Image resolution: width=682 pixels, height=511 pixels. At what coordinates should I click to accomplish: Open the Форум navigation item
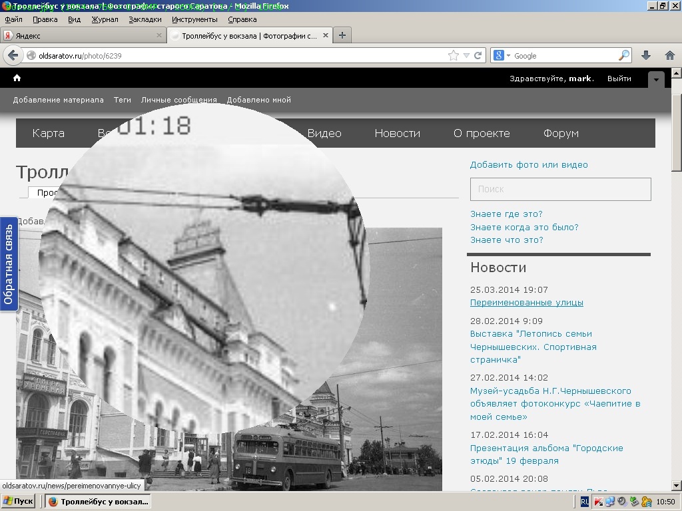tap(561, 133)
